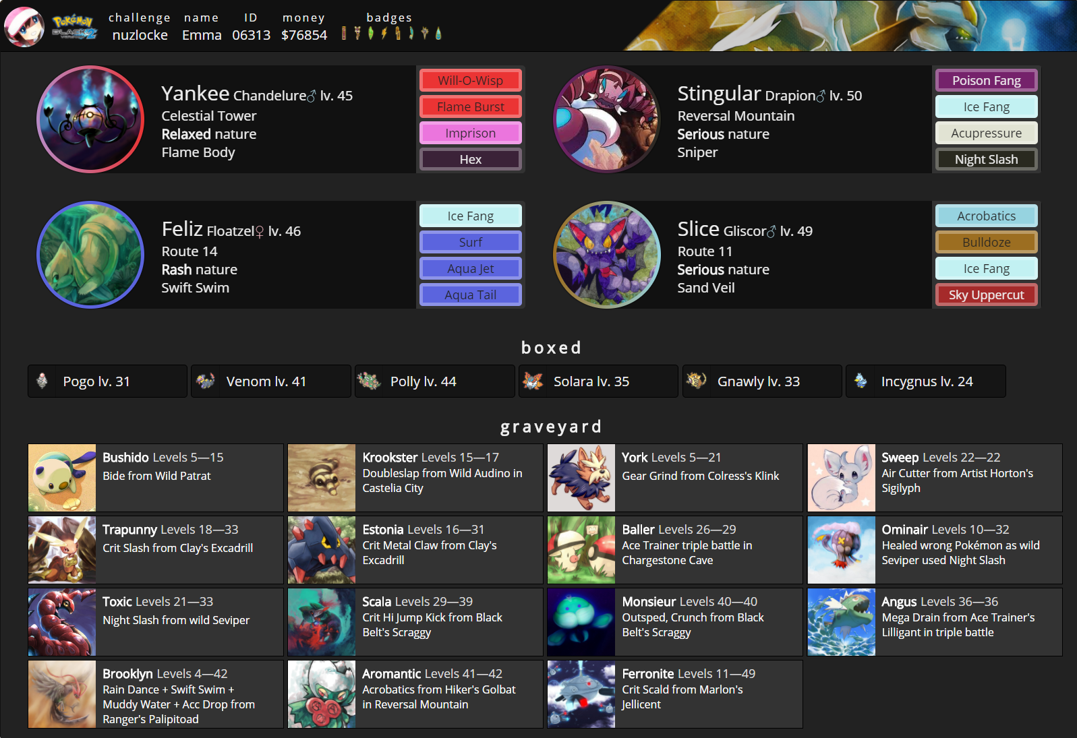Open Scala's graveyard thumbnail
This screenshot has width=1077, height=738.
pos(322,622)
